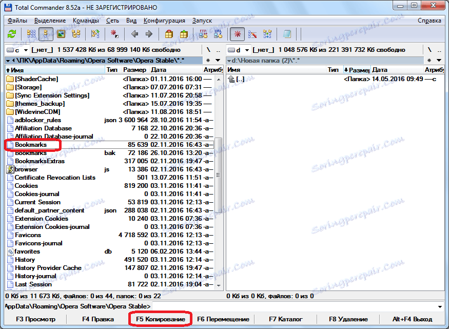The width and height of the screenshot is (449, 329).
Task: Click F4 Правка button
Action: 98,319
